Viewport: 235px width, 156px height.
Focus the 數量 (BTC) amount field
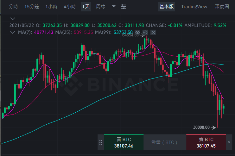[165, 142]
